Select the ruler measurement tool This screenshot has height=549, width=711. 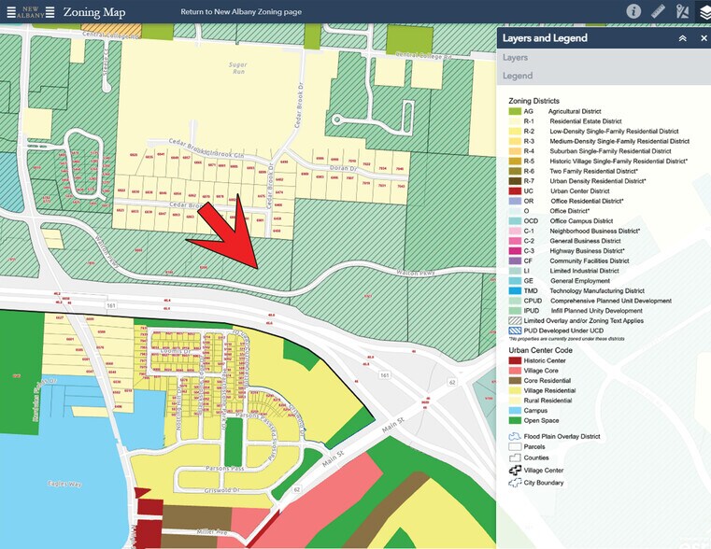[x=658, y=12]
